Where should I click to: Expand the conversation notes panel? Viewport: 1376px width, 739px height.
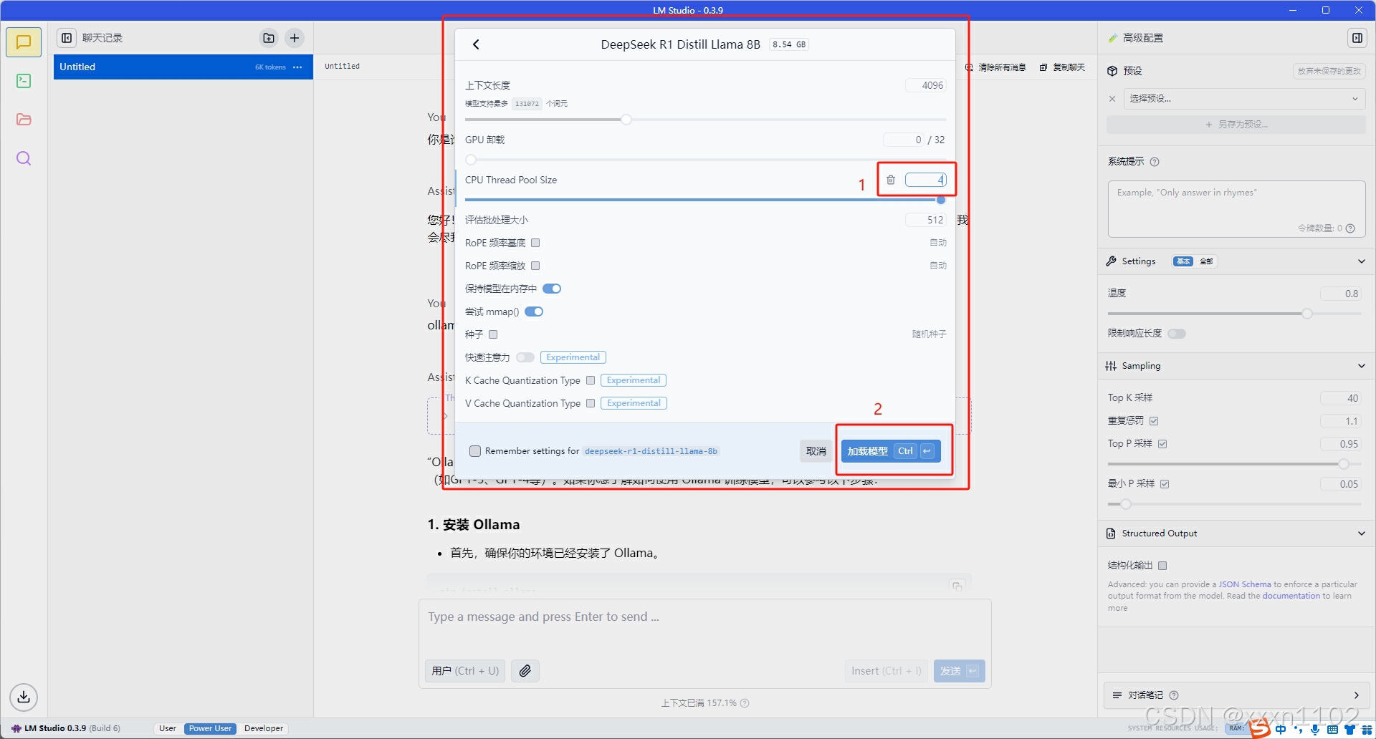(x=1356, y=695)
